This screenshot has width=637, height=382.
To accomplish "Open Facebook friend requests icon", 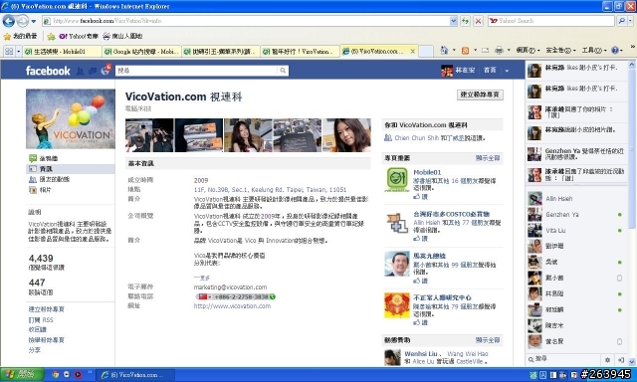I will click(x=80, y=71).
